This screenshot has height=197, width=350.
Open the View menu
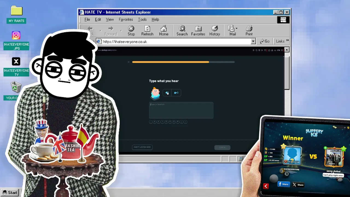pos(110,19)
